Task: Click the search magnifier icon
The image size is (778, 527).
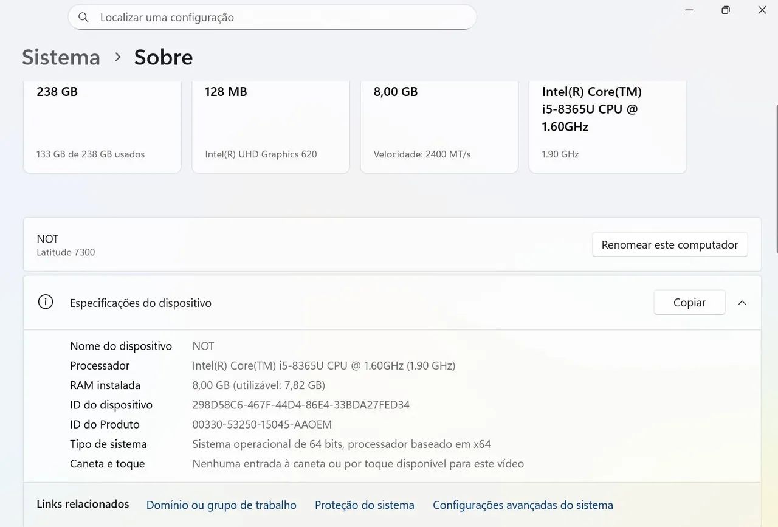Action: [84, 17]
